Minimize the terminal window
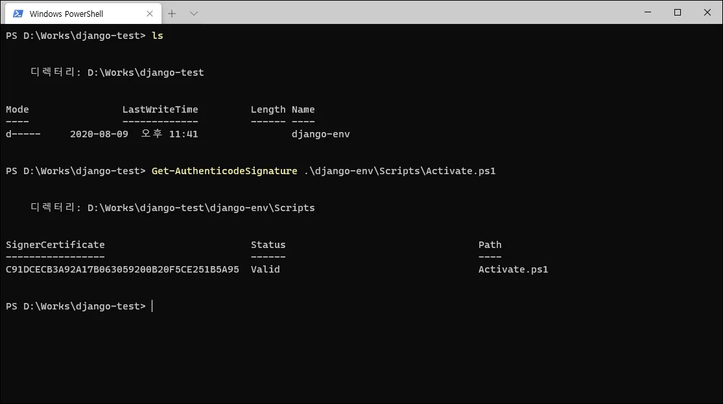723x404 pixels. [x=647, y=12]
